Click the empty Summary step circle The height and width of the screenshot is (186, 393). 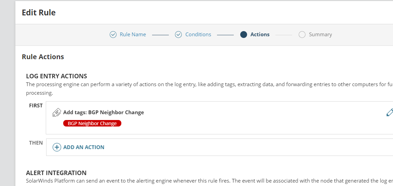302,35
